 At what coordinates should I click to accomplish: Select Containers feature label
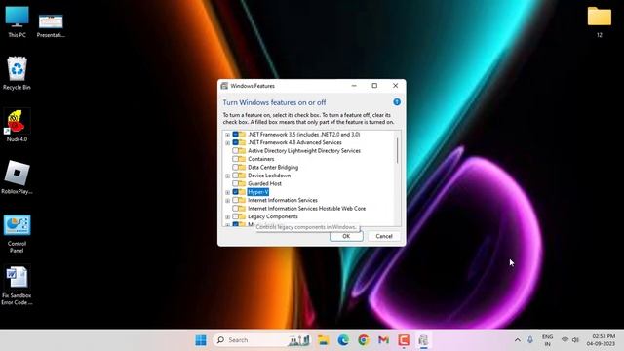point(261,159)
